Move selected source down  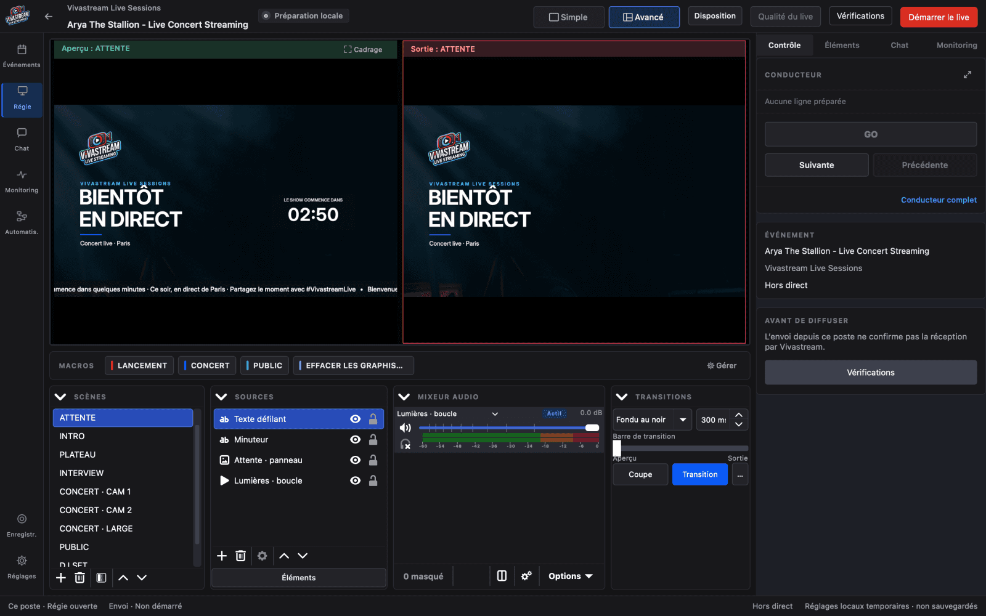(x=303, y=556)
